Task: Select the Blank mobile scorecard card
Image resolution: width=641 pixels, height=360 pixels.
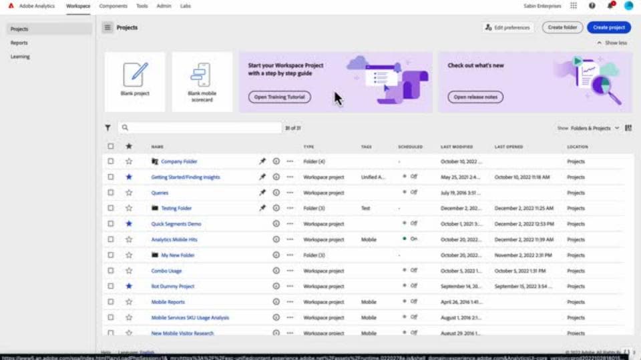Action: [x=202, y=81]
